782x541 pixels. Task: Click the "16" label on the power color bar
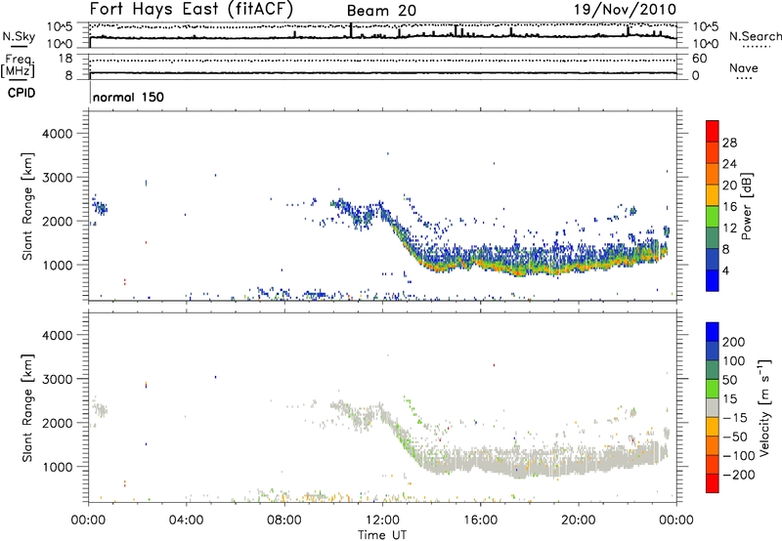click(x=729, y=207)
